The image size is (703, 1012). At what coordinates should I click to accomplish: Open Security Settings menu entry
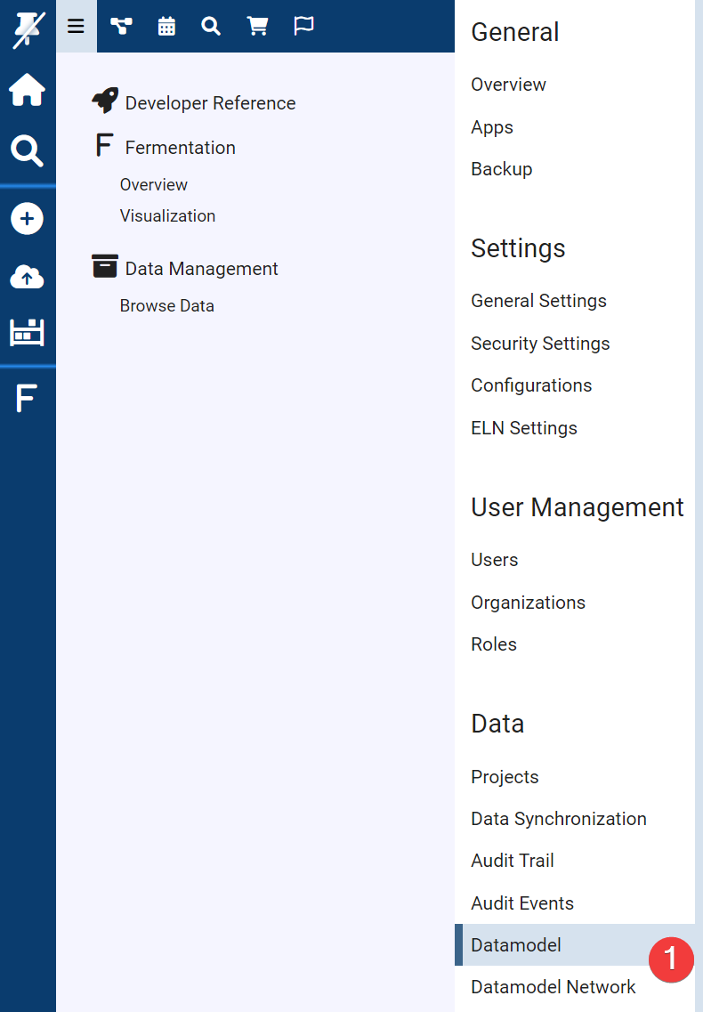click(x=540, y=344)
